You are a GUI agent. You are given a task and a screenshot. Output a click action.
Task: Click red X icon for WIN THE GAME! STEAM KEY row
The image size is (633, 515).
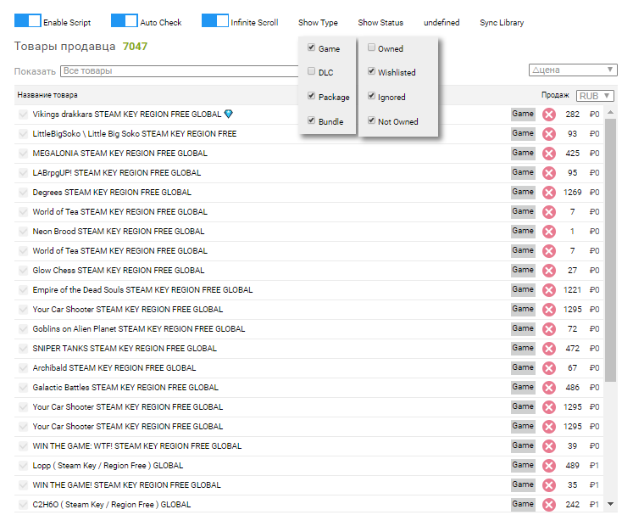(x=548, y=485)
